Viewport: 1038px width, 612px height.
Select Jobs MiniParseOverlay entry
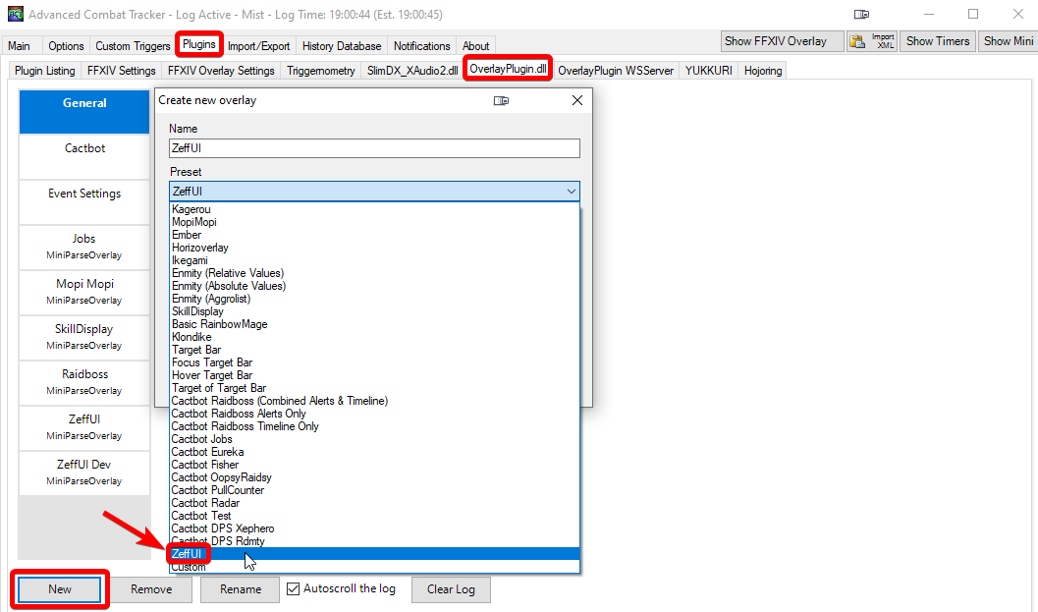[x=84, y=247]
